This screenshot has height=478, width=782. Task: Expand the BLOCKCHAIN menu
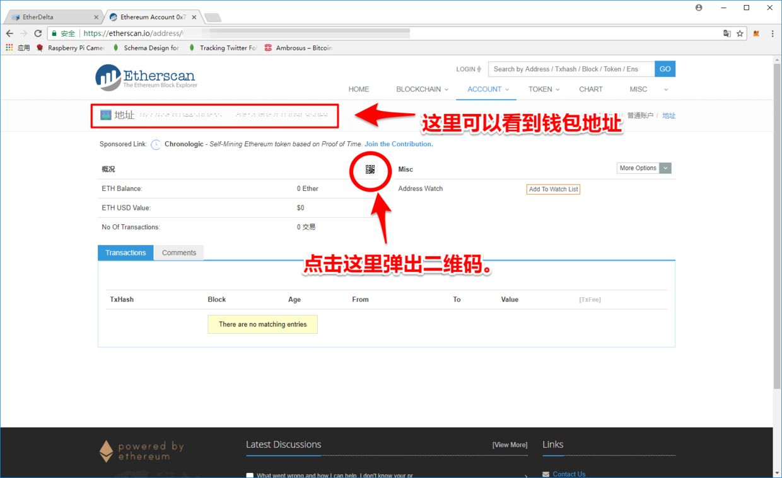[x=422, y=89]
